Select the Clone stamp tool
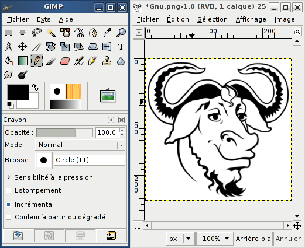 coord(107,61)
